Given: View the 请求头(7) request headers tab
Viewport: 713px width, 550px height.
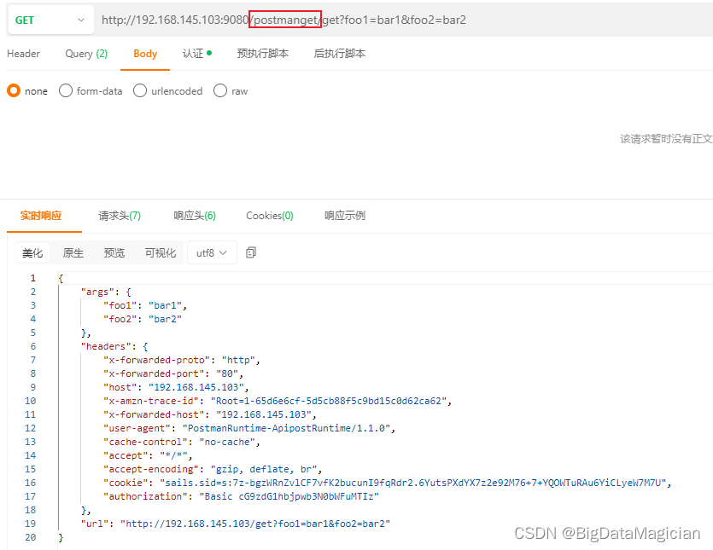Looking at the screenshot, I should tap(119, 216).
